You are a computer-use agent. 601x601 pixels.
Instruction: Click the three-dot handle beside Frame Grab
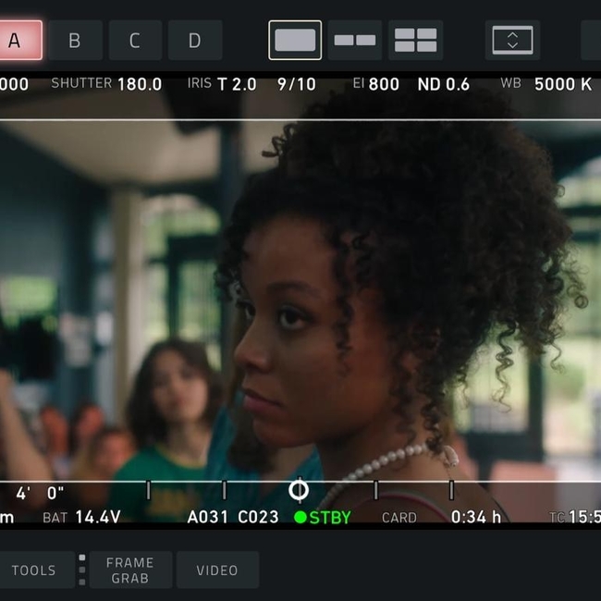[x=82, y=570]
